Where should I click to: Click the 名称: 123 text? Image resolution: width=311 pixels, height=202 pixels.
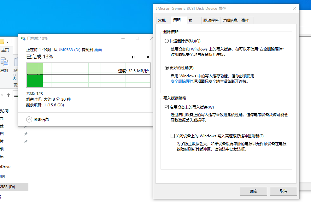(x=34, y=93)
